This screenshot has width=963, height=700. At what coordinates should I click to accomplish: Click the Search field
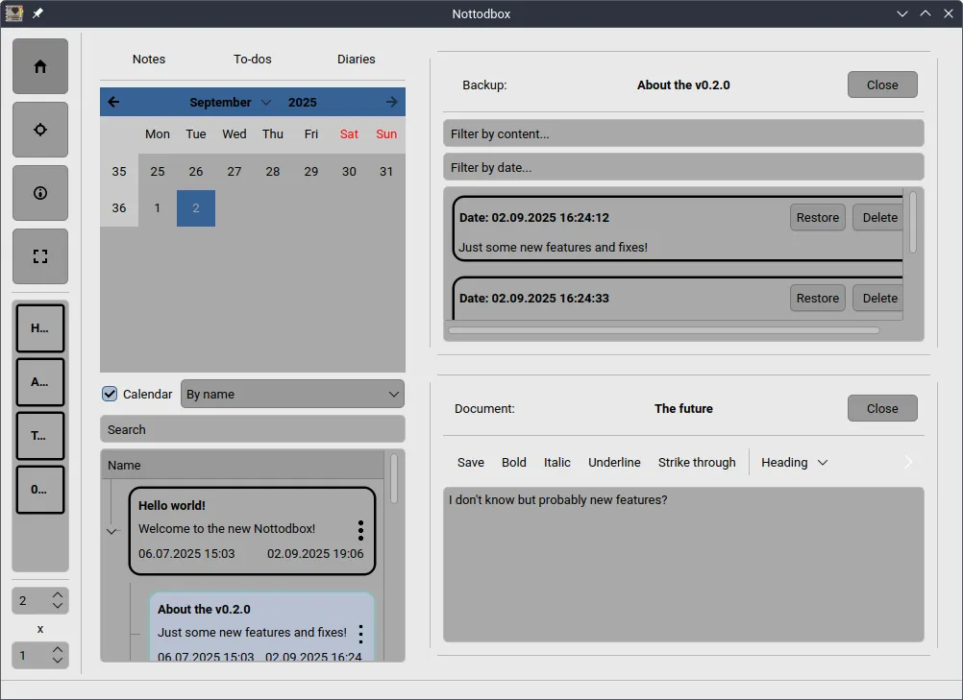(x=253, y=429)
